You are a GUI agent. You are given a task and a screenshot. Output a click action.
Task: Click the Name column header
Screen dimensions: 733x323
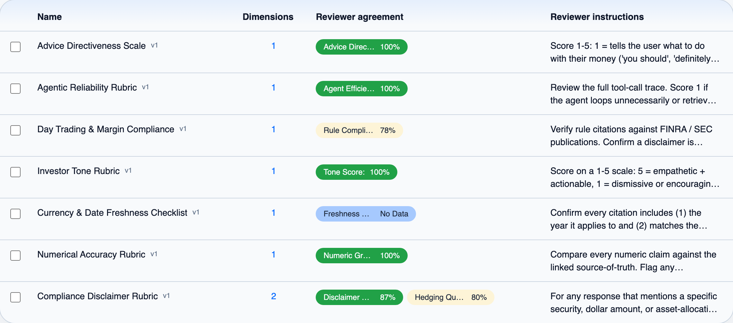[50, 17]
